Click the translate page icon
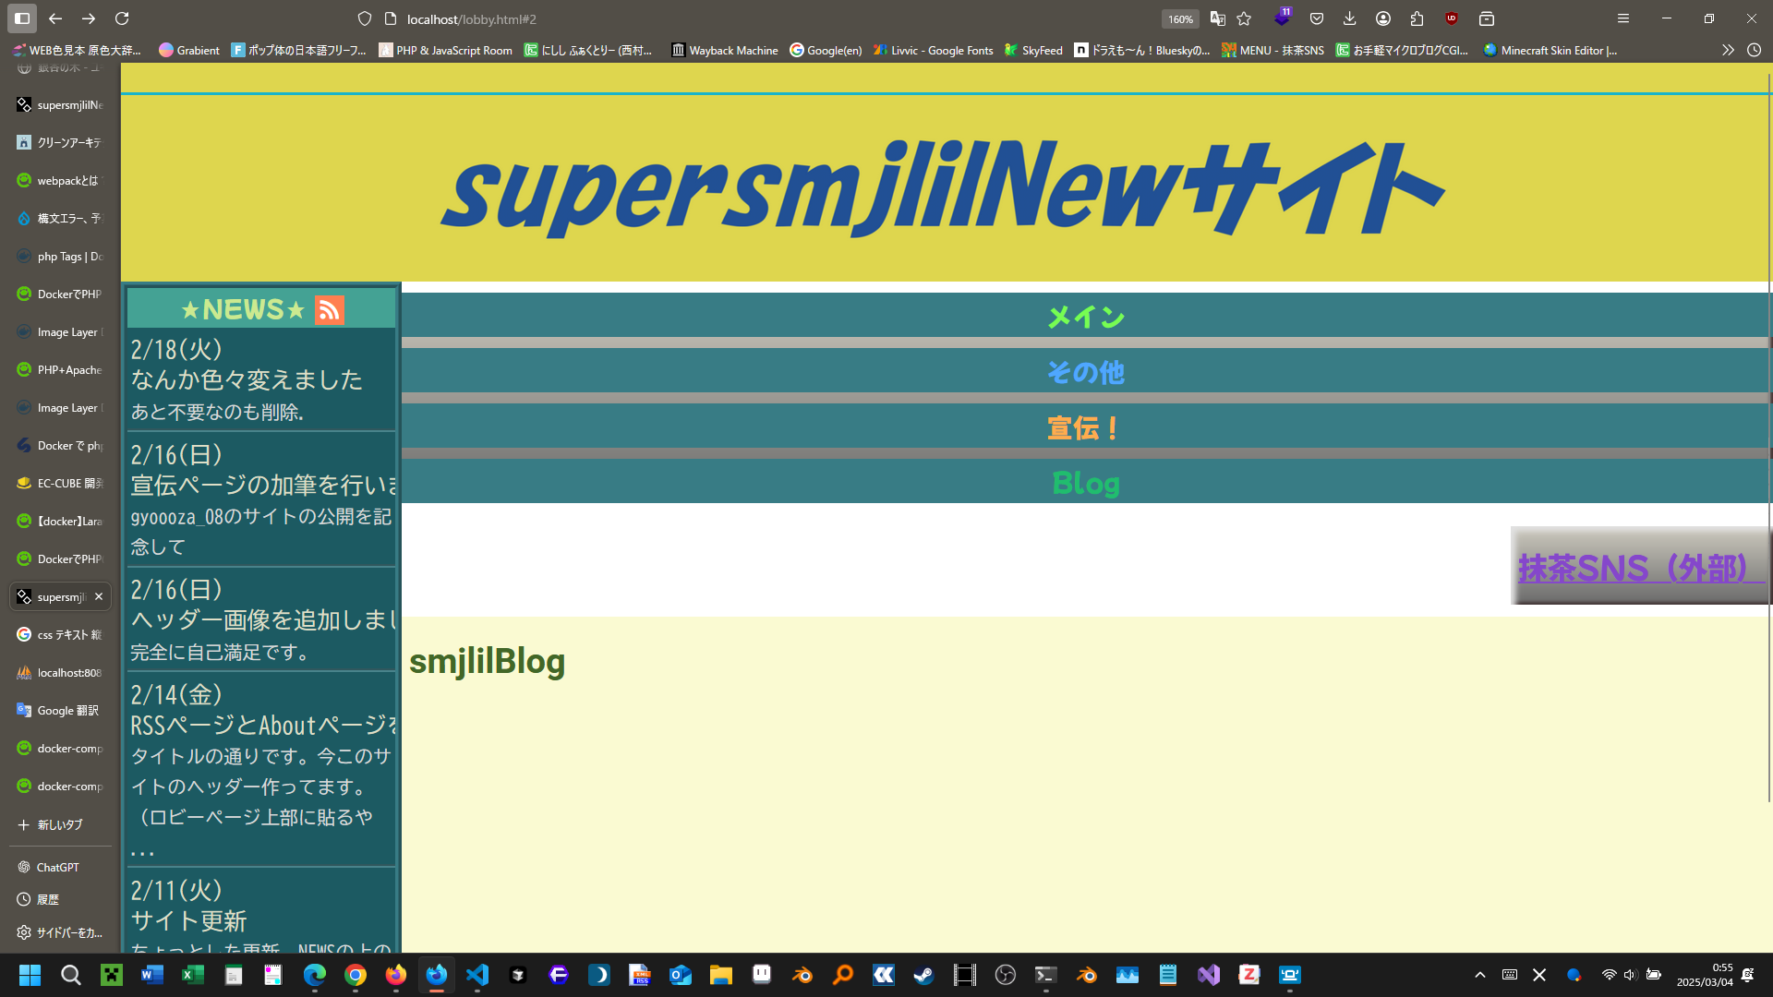The height and width of the screenshot is (997, 1773). click(1218, 18)
